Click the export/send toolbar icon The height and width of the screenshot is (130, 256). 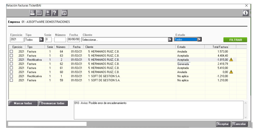pos(64,13)
